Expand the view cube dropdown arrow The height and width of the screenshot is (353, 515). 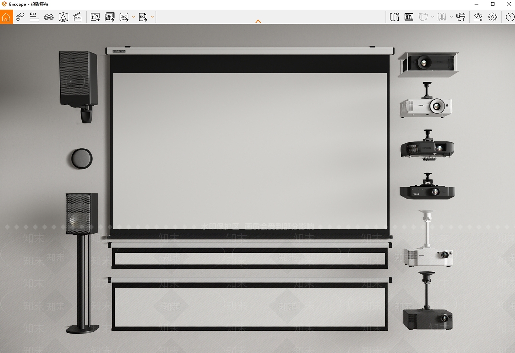(x=433, y=17)
